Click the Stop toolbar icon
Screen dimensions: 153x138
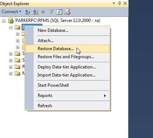(43, 12)
